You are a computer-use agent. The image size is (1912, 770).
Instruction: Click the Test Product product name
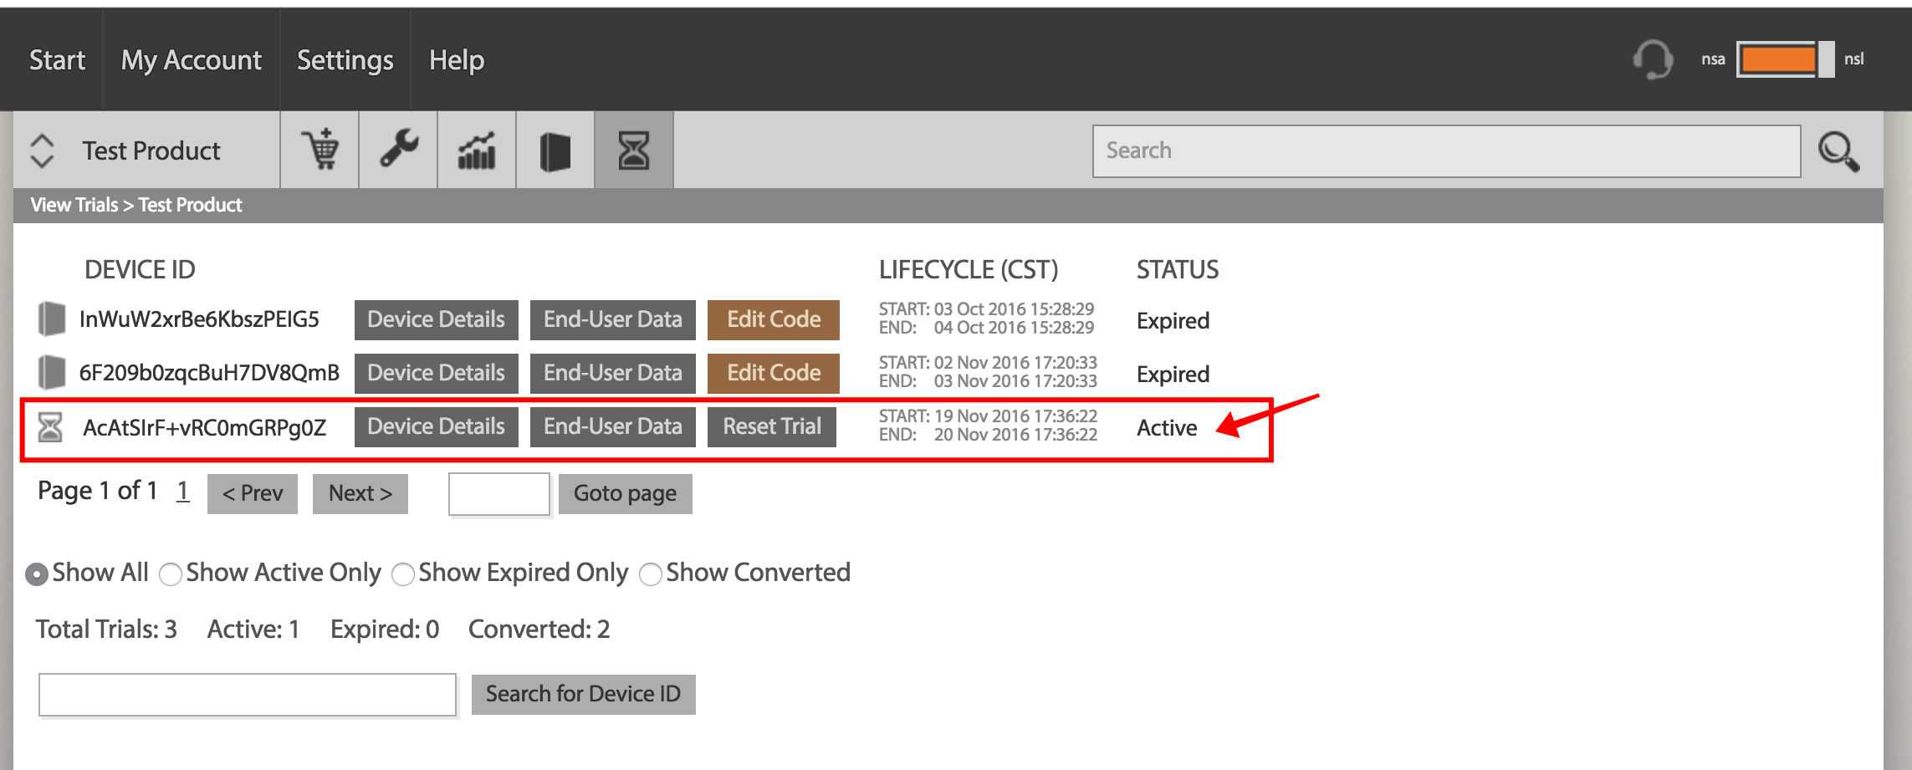click(x=151, y=150)
